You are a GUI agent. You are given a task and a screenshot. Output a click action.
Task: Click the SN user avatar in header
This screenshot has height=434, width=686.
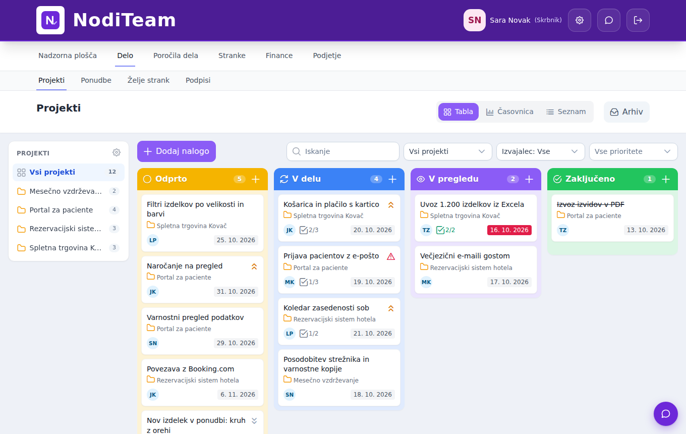click(475, 20)
